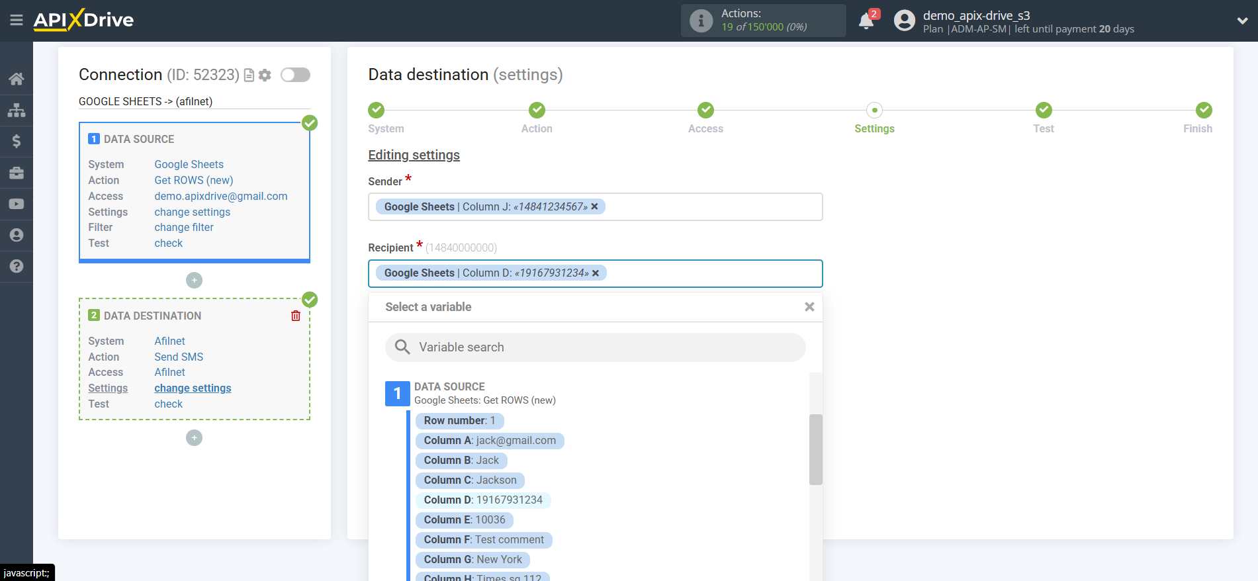
Task: Open the help question mark icon
Action: 17,266
